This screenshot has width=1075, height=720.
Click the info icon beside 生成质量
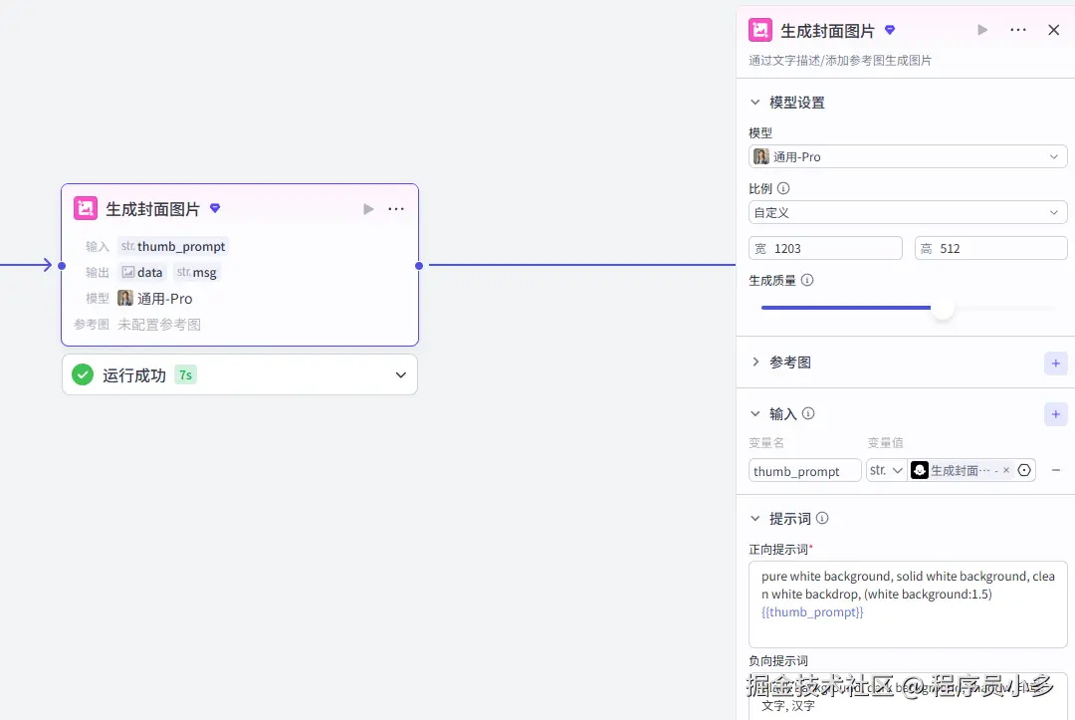tap(807, 280)
